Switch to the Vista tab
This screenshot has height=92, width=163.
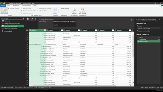[x=35, y=6]
